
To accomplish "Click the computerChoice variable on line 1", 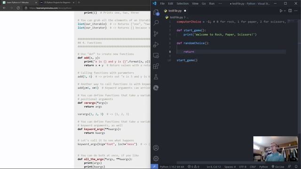I will [189, 22].
